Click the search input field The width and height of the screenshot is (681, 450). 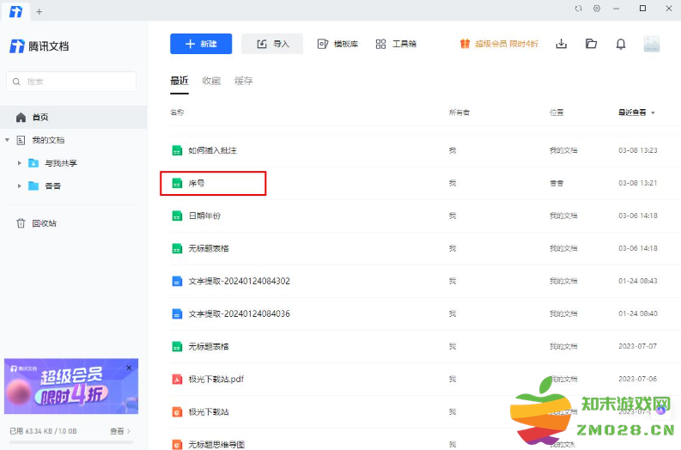[x=73, y=82]
